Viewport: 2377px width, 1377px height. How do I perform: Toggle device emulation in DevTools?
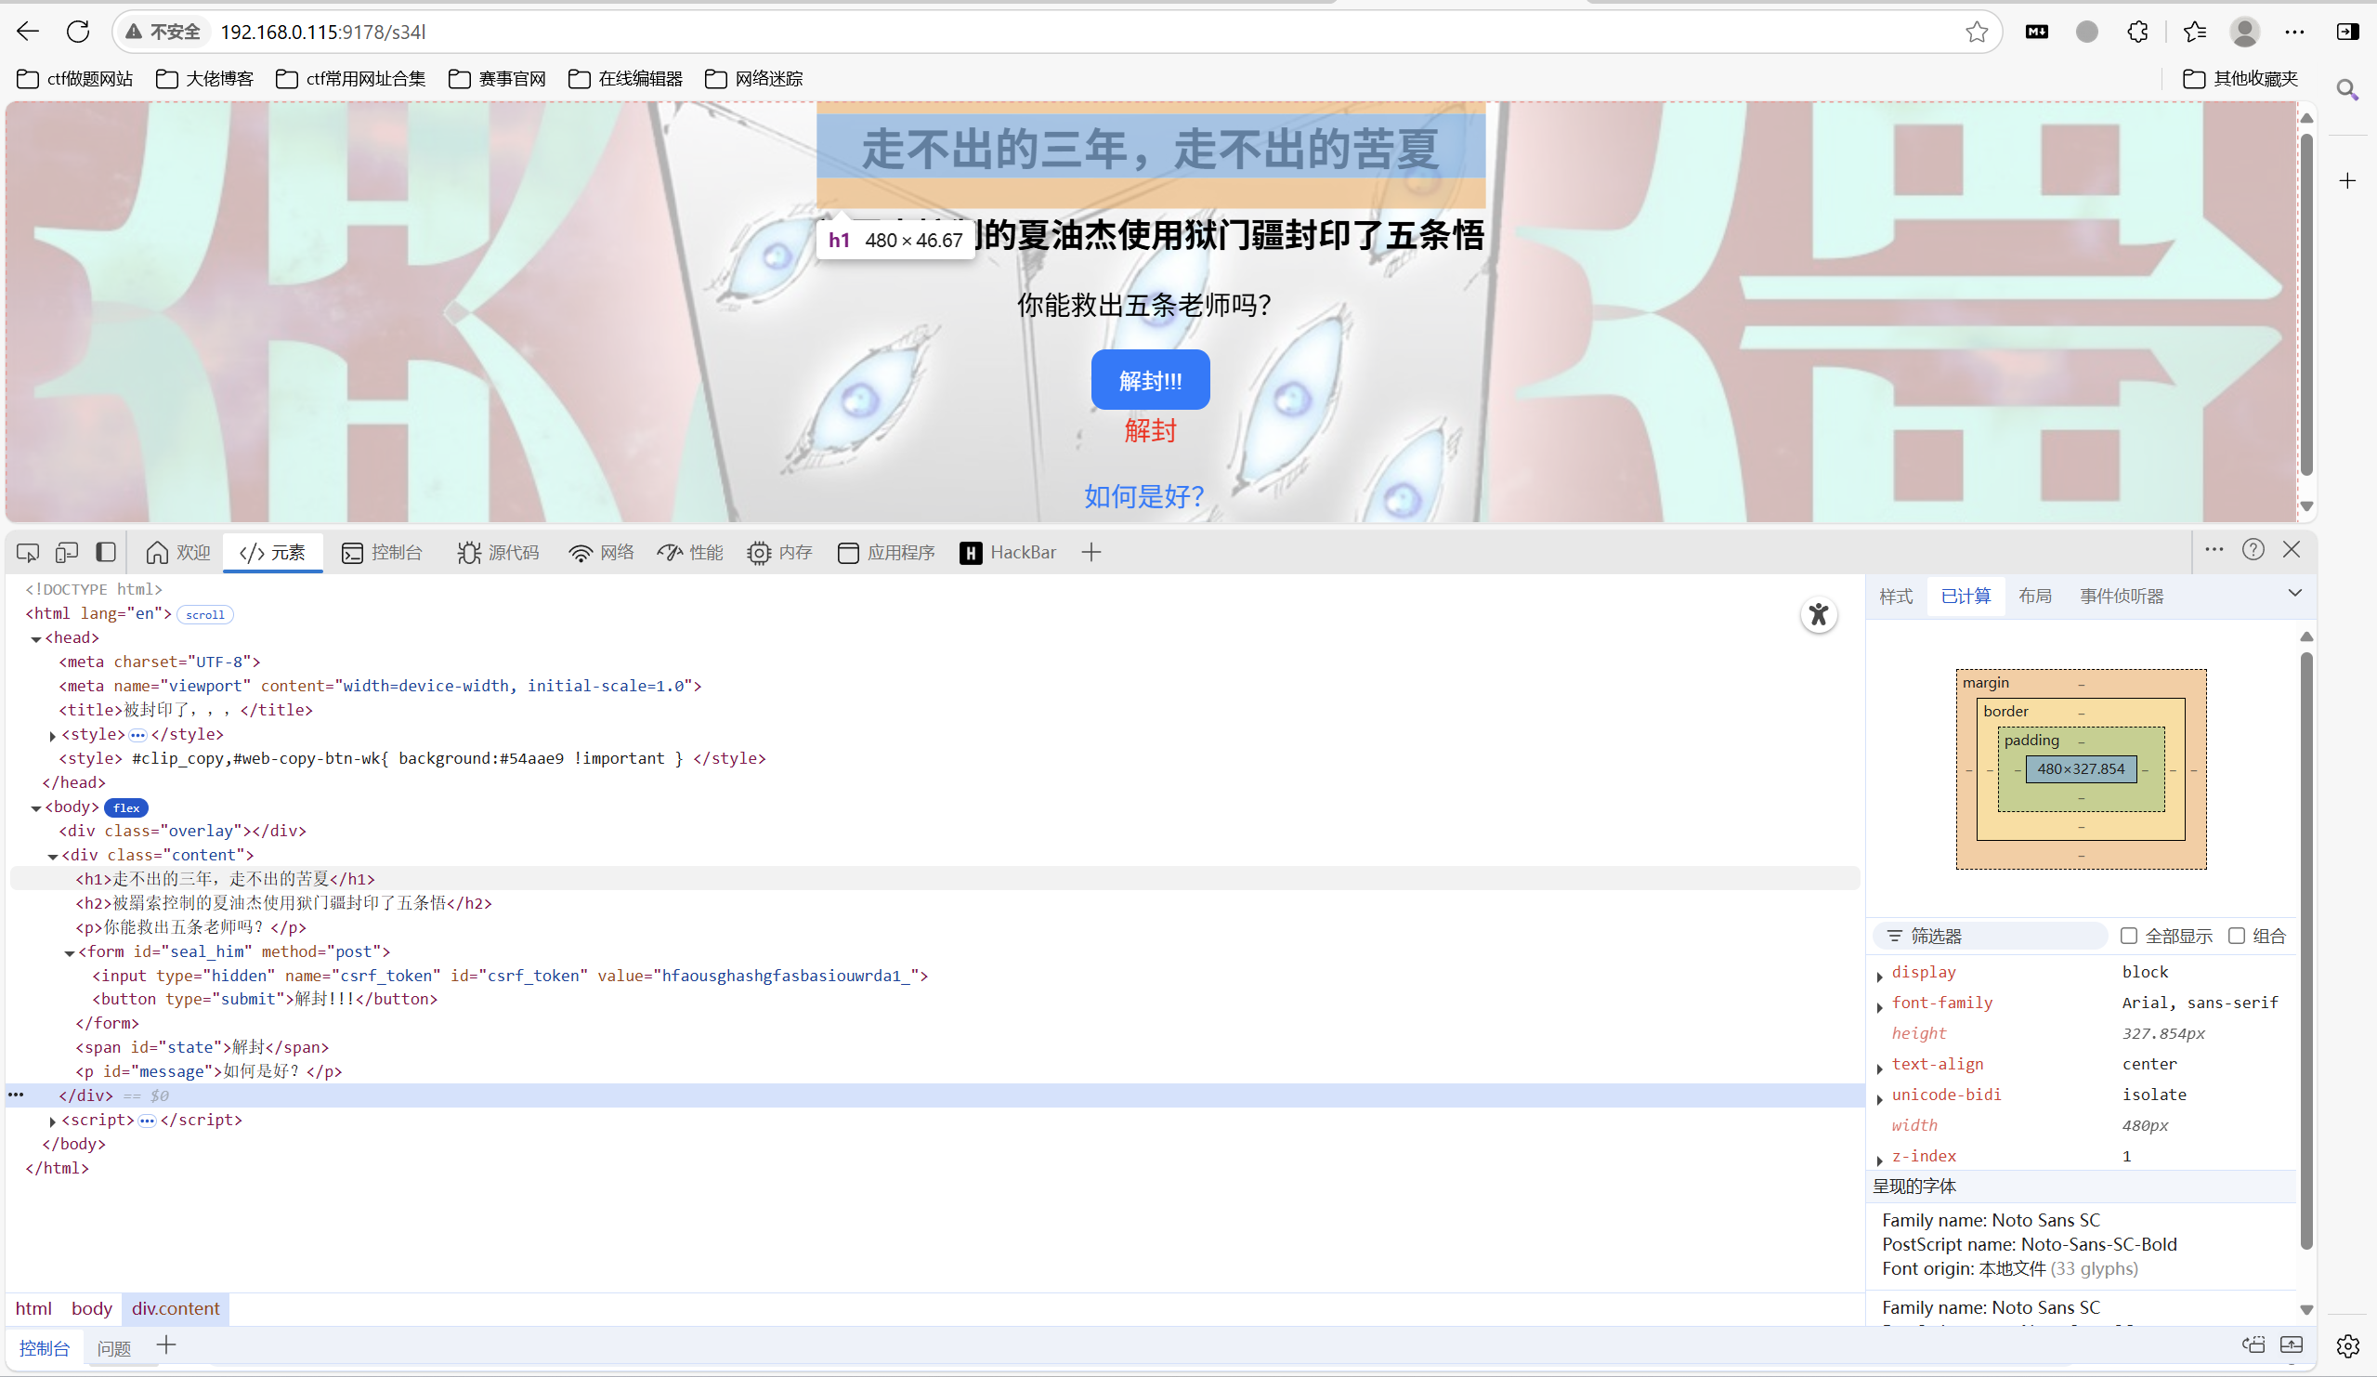click(x=67, y=552)
